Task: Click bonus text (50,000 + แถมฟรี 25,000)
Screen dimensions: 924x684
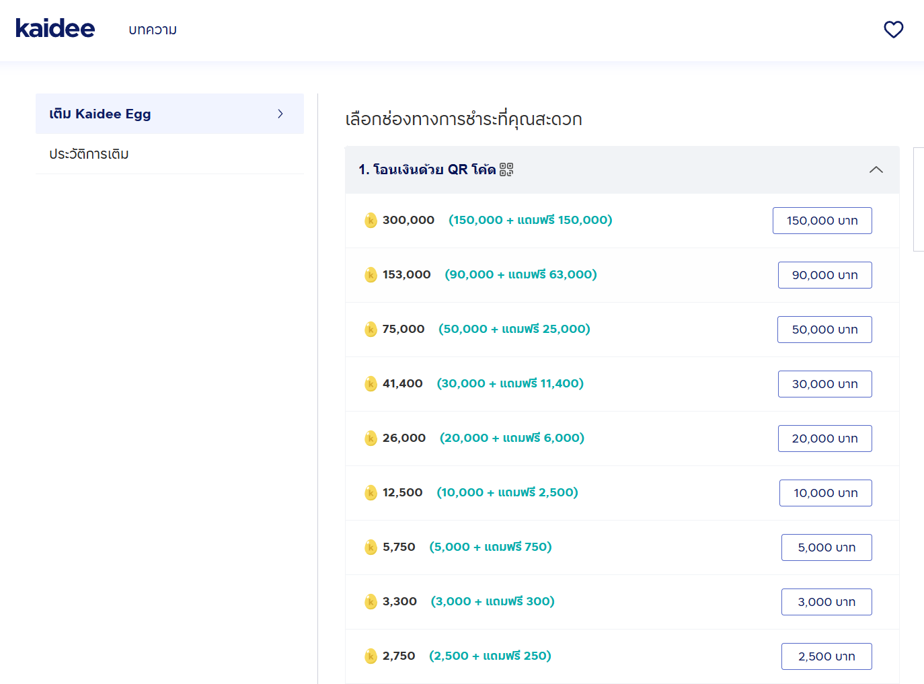Action: point(514,329)
